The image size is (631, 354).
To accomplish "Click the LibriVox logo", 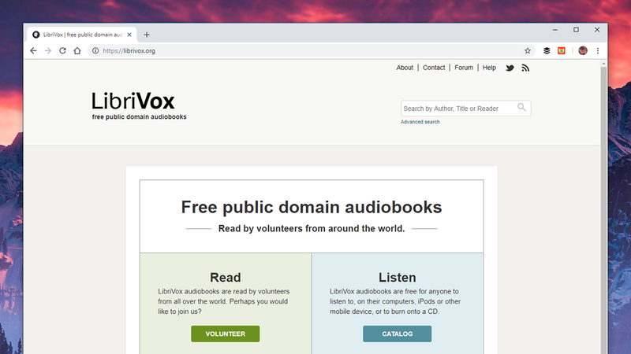I will tap(133, 101).
